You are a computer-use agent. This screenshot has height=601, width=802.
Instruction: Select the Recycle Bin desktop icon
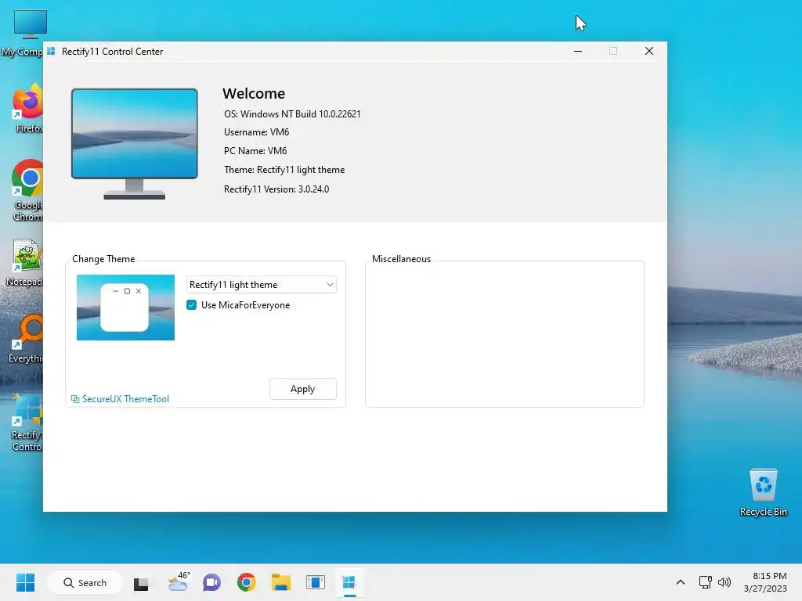click(x=763, y=493)
